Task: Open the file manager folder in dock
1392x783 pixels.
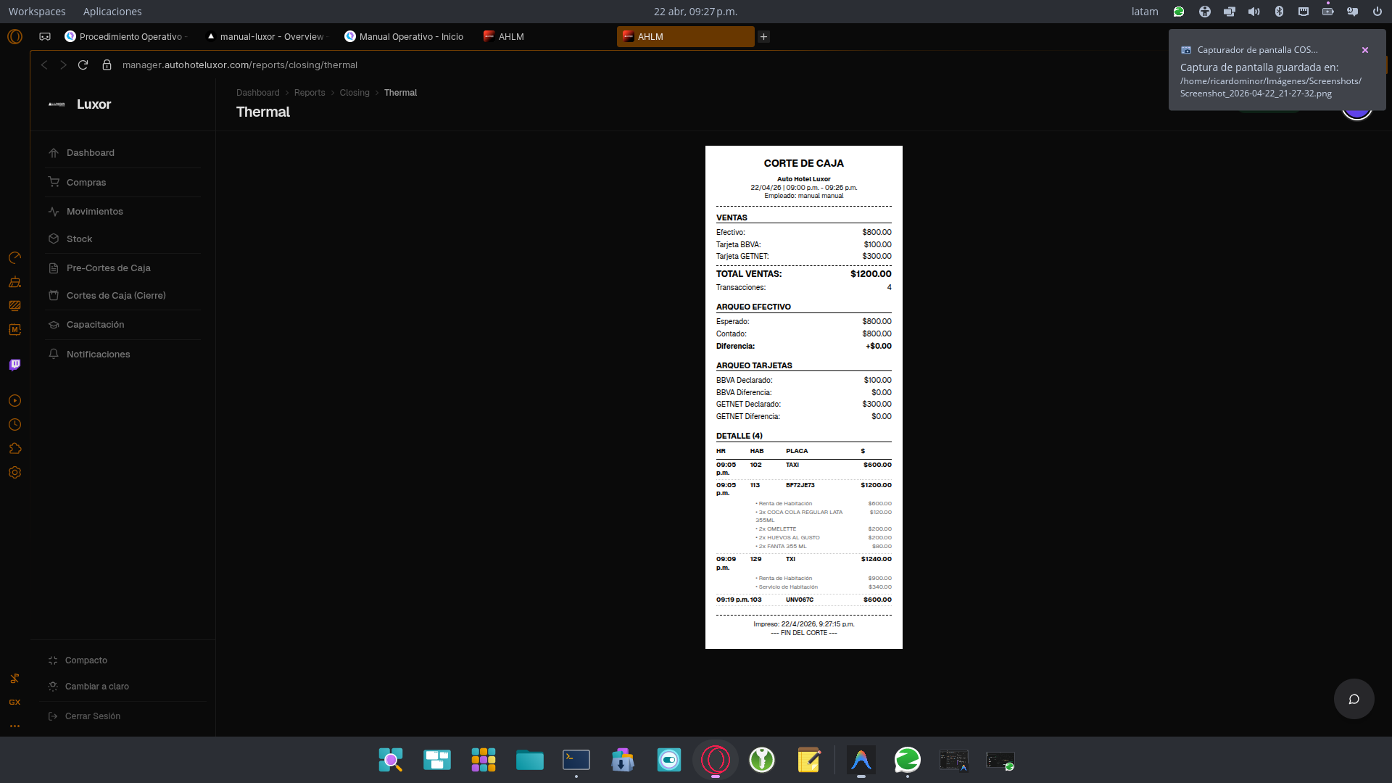Action: [x=530, y=760]
